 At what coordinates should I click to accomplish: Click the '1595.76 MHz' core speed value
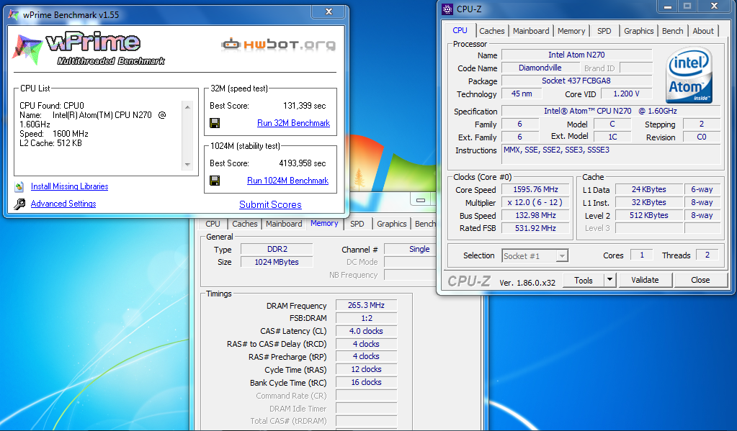click(x=535, y=190)
